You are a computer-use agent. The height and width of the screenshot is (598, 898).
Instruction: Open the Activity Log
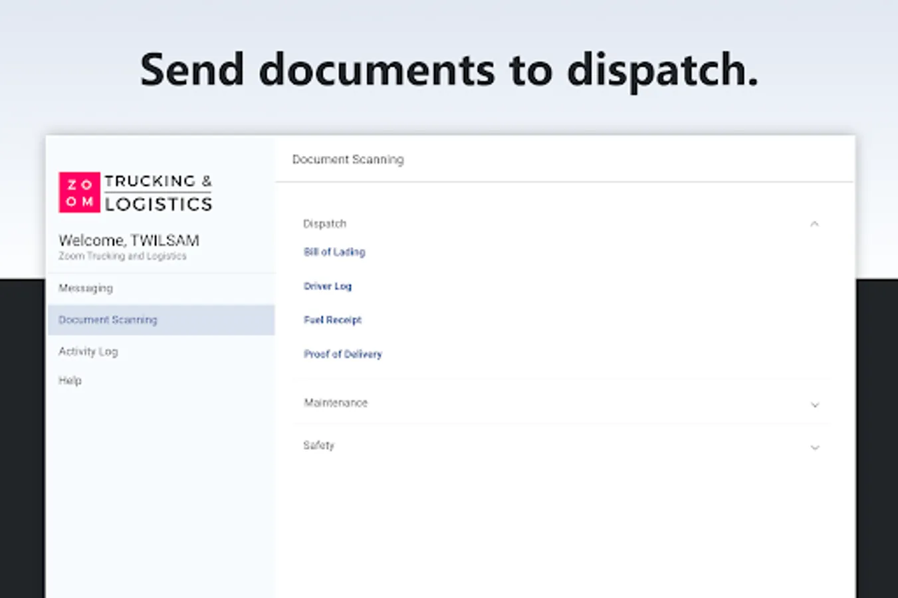[x=88, y=351]
